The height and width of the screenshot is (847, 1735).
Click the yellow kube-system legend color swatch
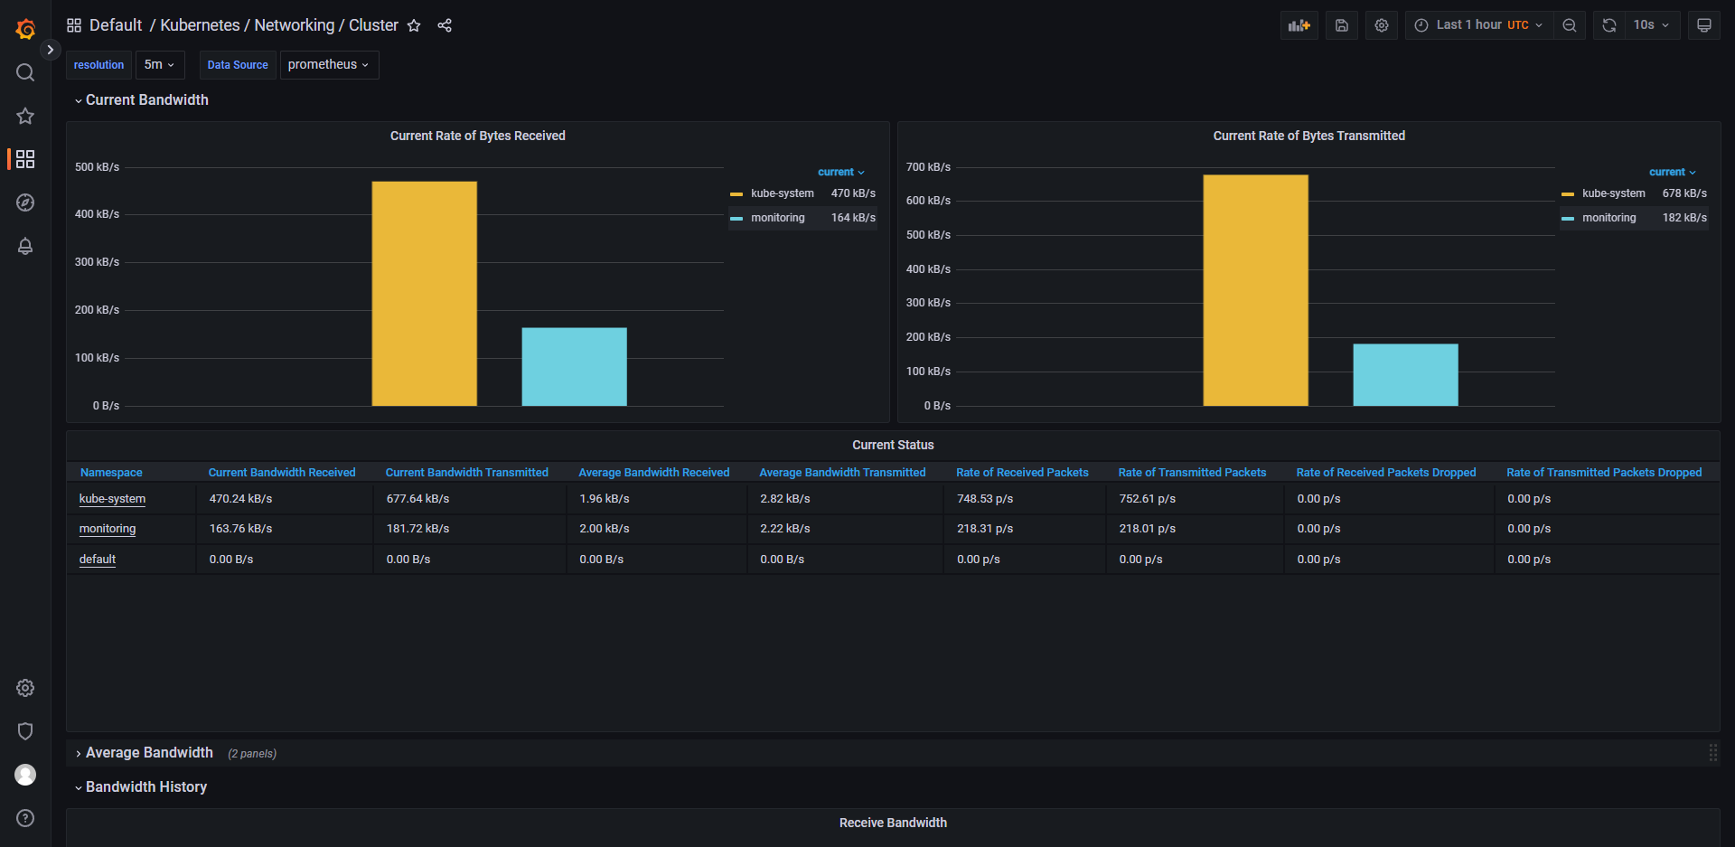tap(736, 193)
